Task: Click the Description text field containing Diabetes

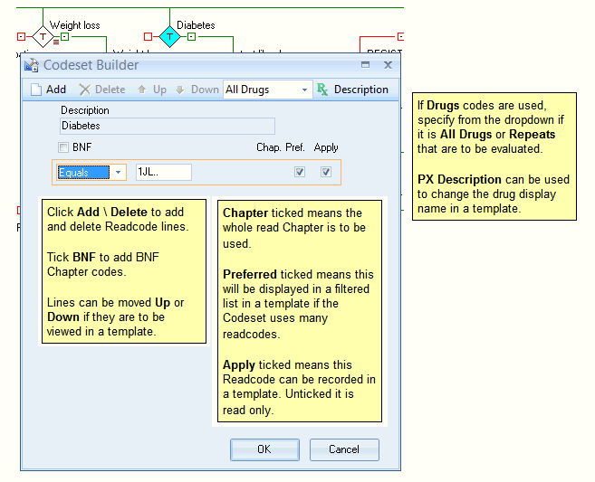Action: coord(167,127)
